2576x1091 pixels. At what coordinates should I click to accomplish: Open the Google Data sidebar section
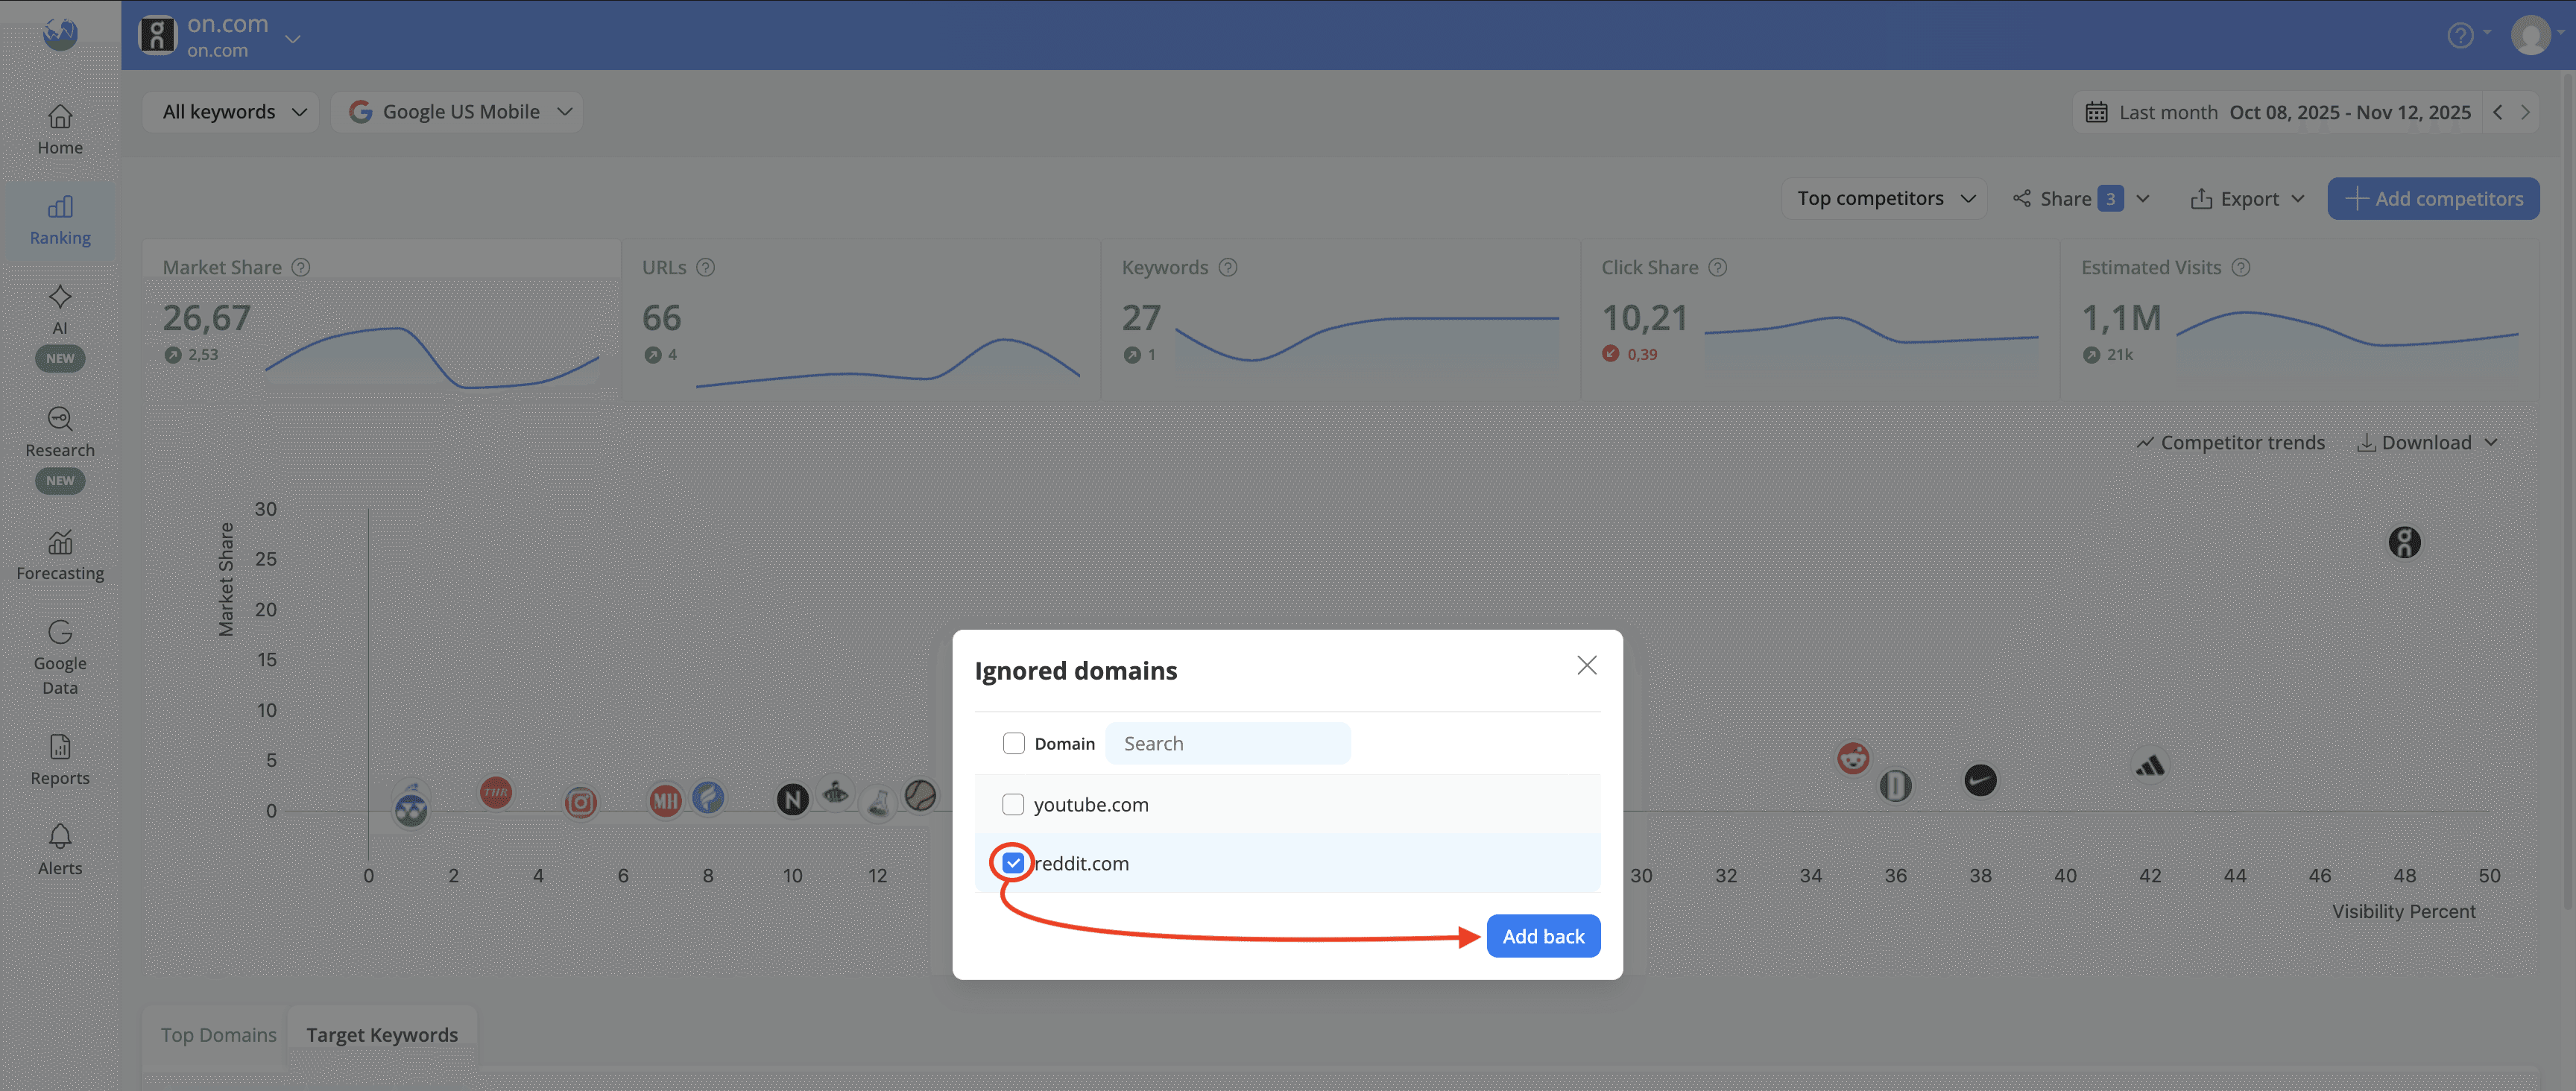click(x=60, y=658)
